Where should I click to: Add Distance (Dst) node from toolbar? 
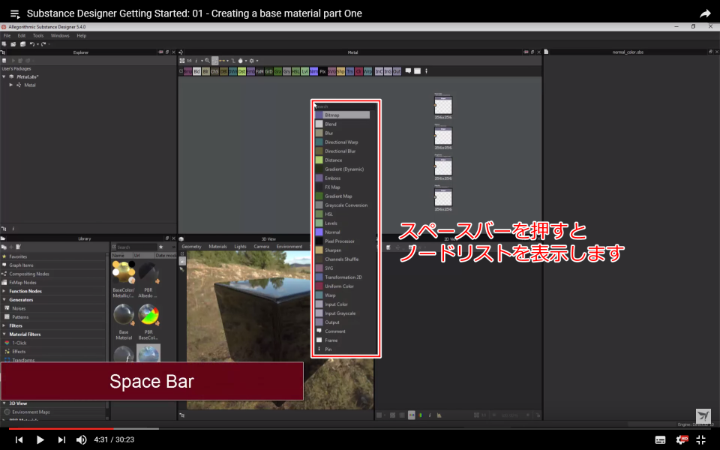[x=241, y=72]
